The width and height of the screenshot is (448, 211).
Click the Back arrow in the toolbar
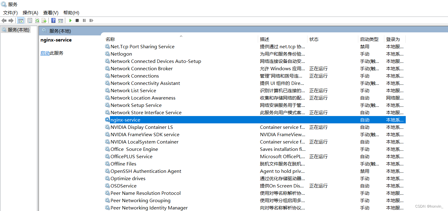(4, 20)
